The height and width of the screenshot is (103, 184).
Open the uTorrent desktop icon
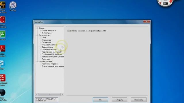[3, 35]
